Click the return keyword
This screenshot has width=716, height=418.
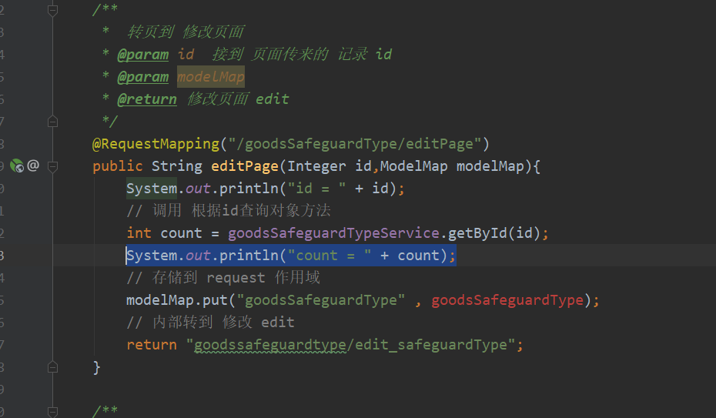tap(152, 345)
